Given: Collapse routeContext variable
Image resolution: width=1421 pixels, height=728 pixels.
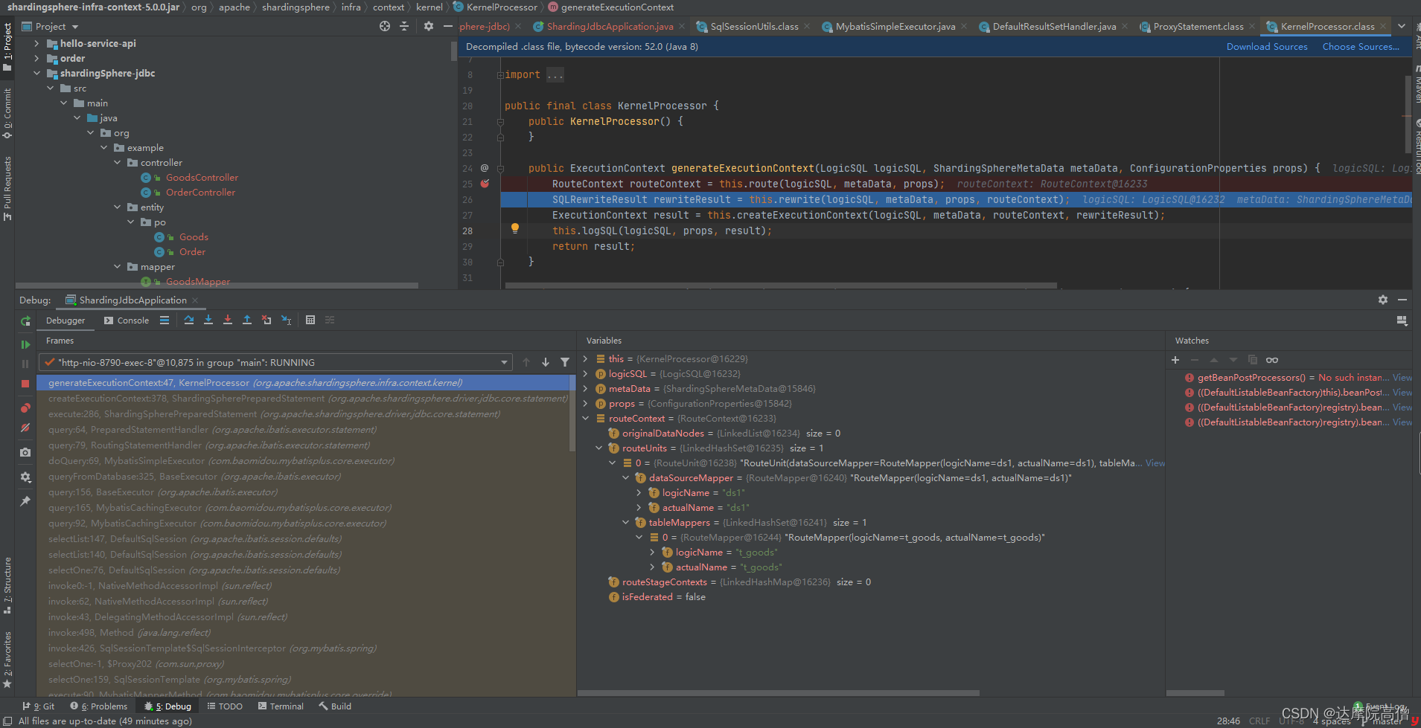Looking at the screenshot, I should pyautogui.click(x=586, y=419).
